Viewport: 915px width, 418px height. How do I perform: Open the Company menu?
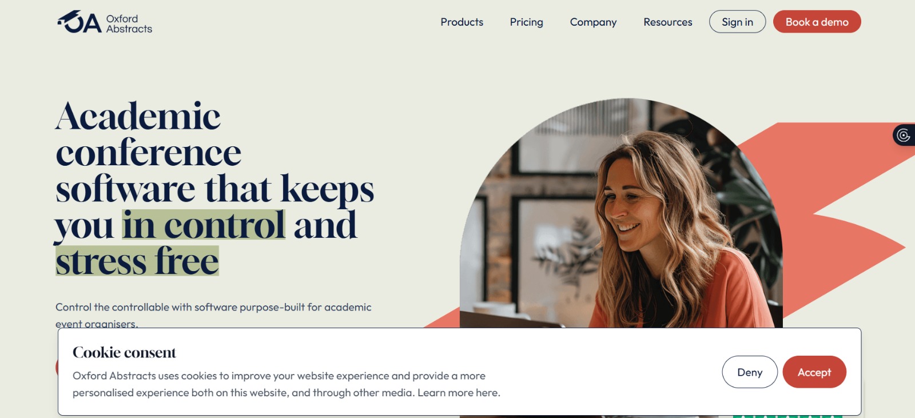(x=593, y=22)
